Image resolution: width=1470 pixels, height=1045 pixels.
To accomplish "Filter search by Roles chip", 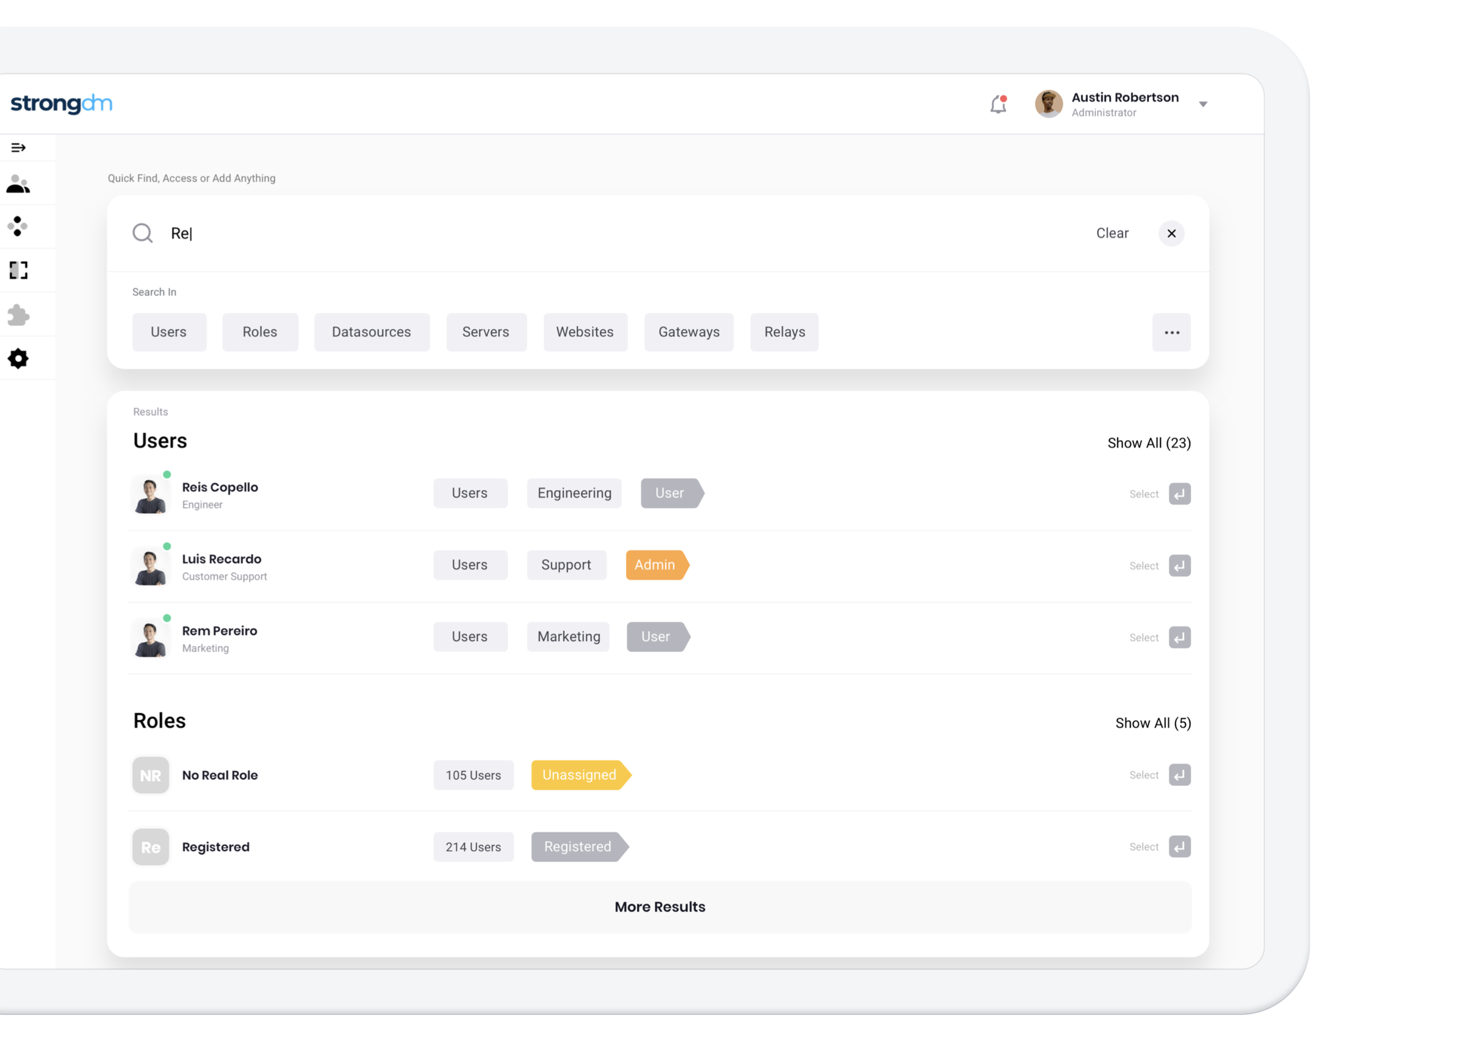I will click(260, 333).
